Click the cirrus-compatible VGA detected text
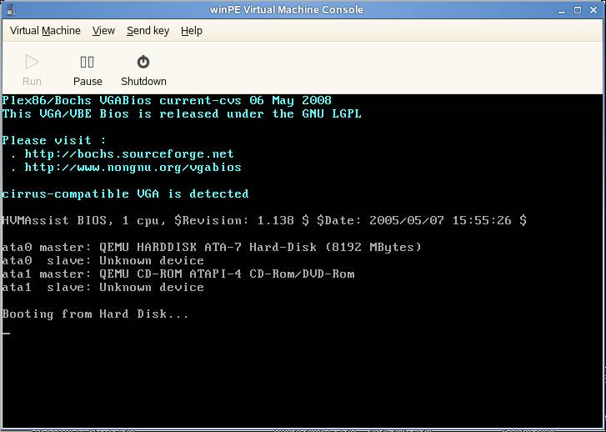 coord(125,194)
